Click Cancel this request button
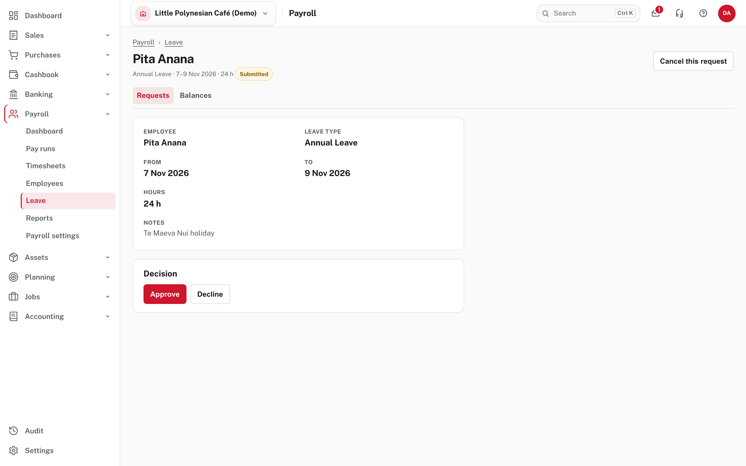Viewport: 746px width, 466px height. click(693, 61)
